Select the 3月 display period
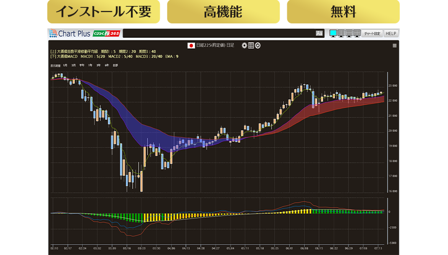The height and width of the screenshot is (255, 448). 74,65
